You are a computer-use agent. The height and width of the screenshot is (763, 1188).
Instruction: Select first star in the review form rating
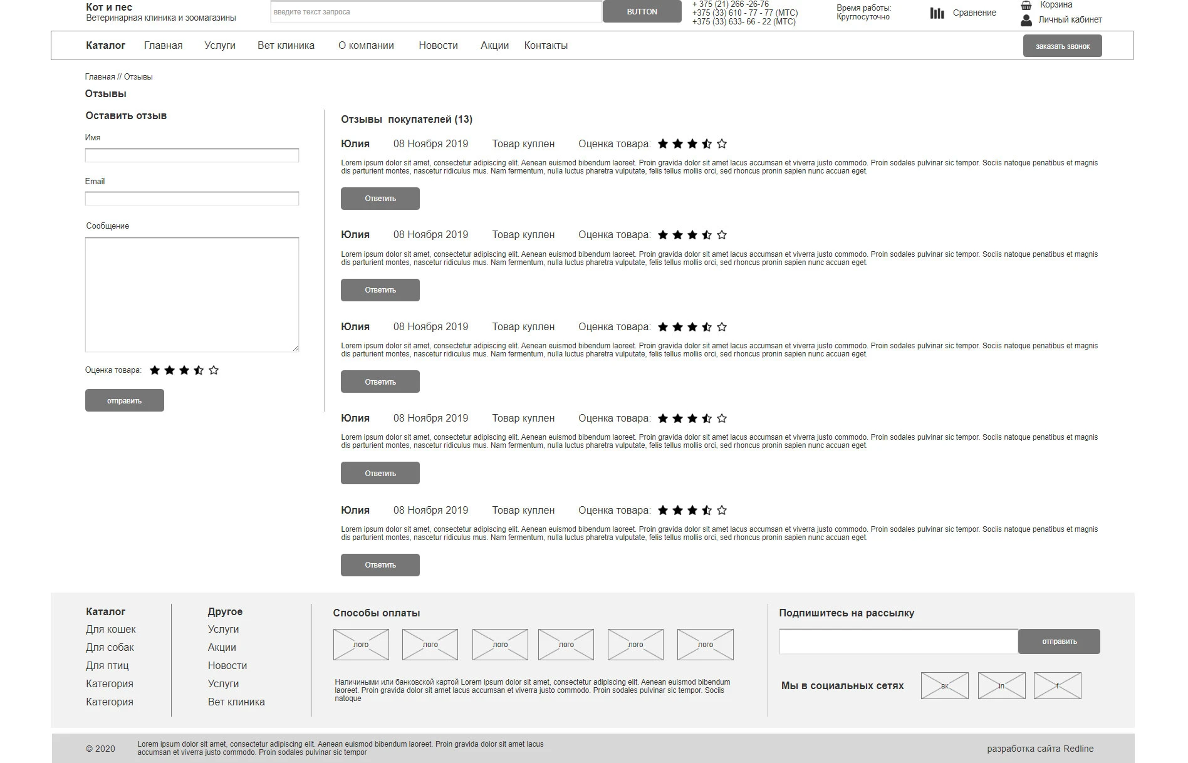155,370
